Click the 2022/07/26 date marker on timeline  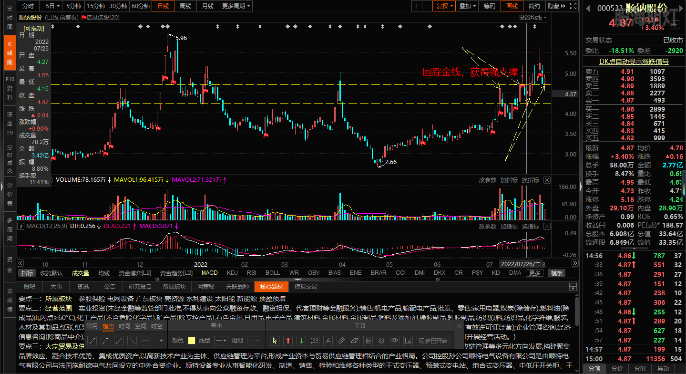[x=521, y=263]
